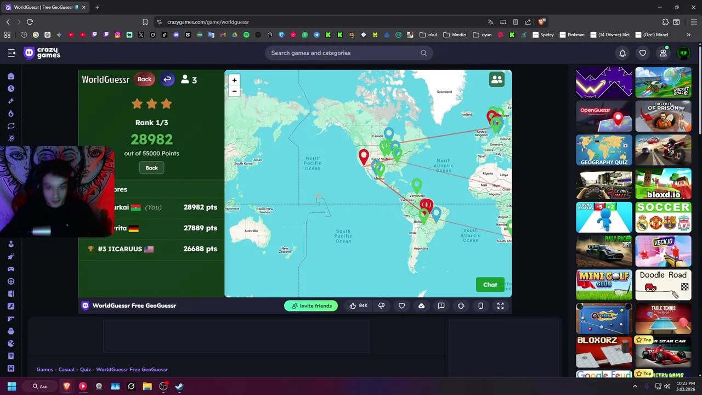Viewport: 702px width, 395px height.
Task: Open the players list icon on map
Action: point(497,80)
